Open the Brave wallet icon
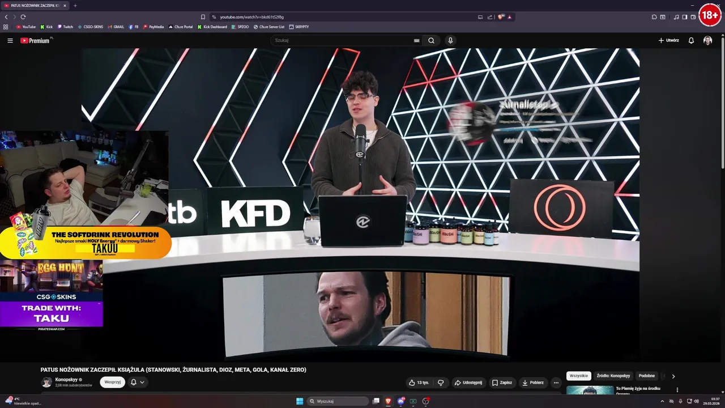 coord(693,17)
